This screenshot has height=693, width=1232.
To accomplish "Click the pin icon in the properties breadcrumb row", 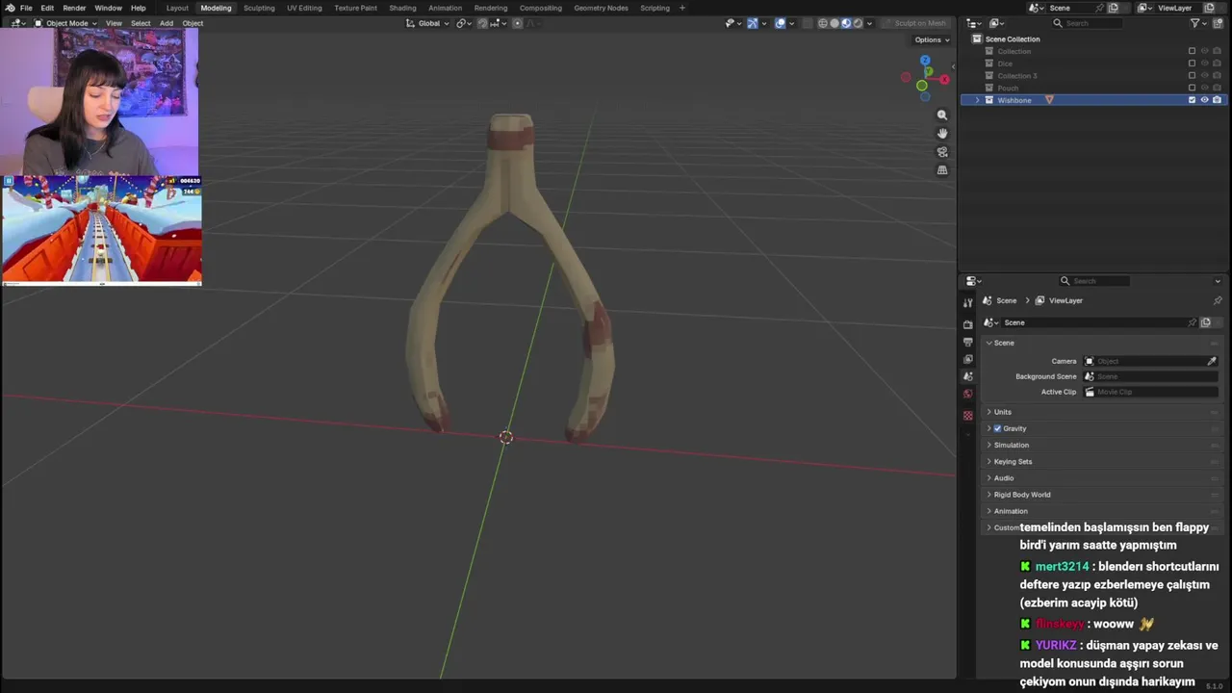I will click(1217, 300).
